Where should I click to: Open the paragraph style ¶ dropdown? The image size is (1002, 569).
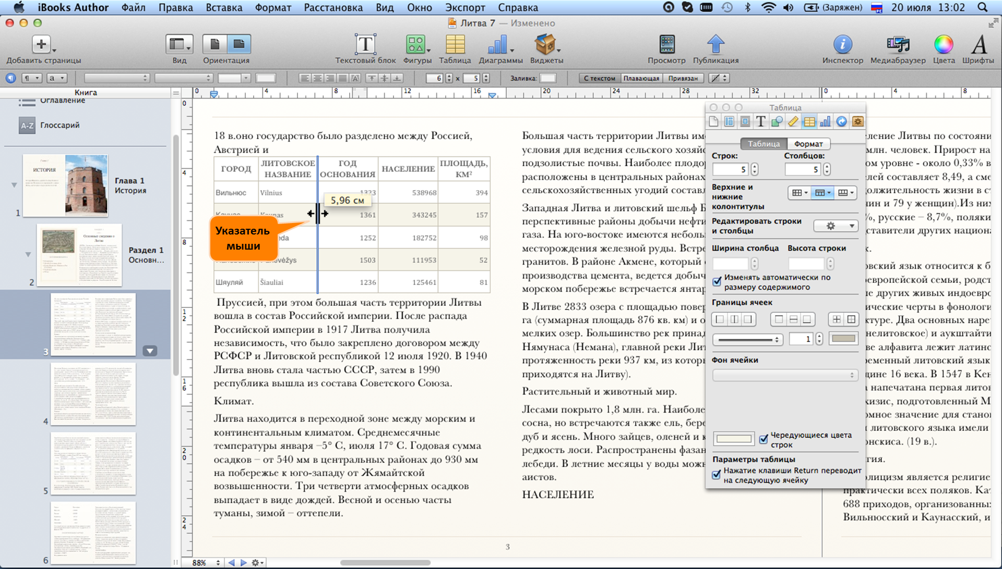(31, 78)
